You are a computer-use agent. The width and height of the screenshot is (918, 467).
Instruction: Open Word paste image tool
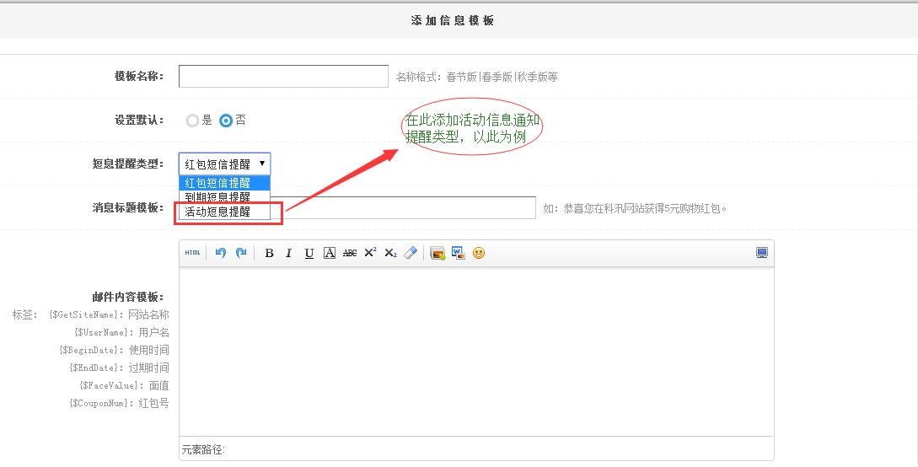(x=459, y=253)
